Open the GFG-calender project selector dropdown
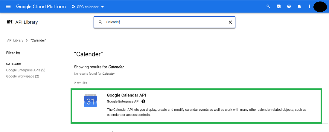 (x=88, y=7)
